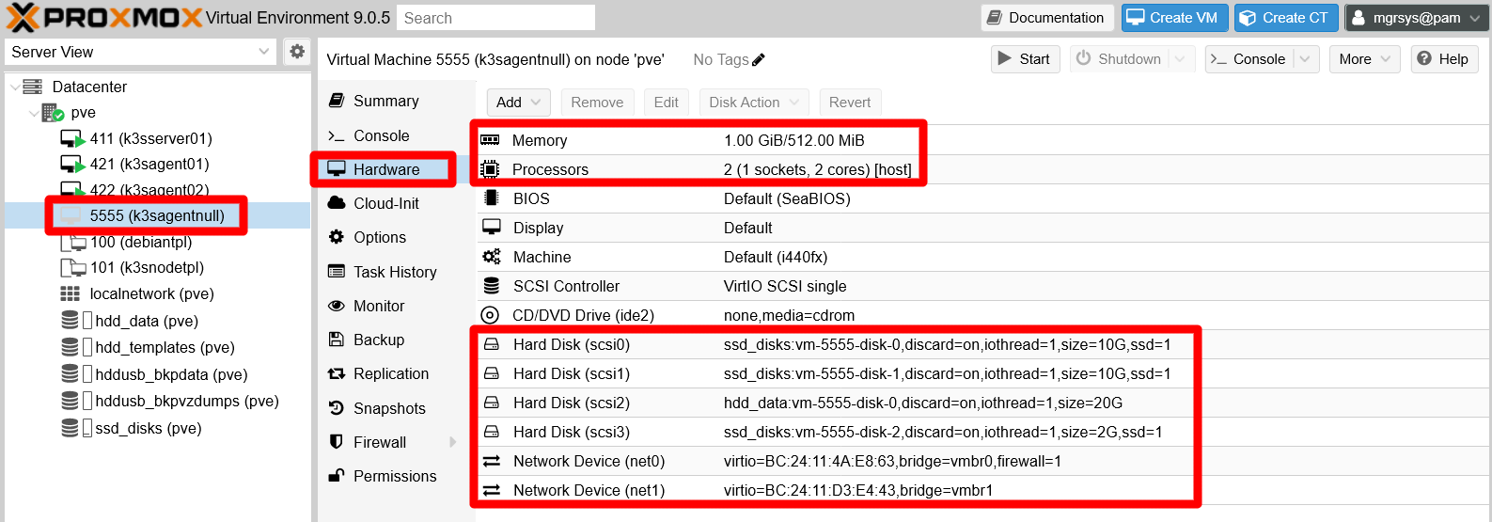The height and width of the screenshot is (522, 1492).
Task: Click Processors row CPU icon
Action: coord(490,169)
